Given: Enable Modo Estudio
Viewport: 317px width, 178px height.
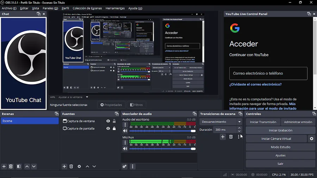Looking at the screenshot, I should pos(280,147).
